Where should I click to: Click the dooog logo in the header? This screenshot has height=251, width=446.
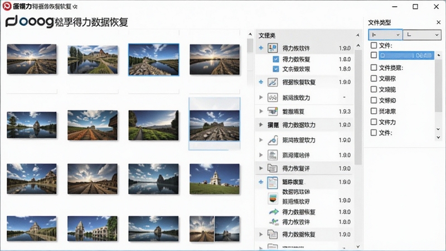30,22
